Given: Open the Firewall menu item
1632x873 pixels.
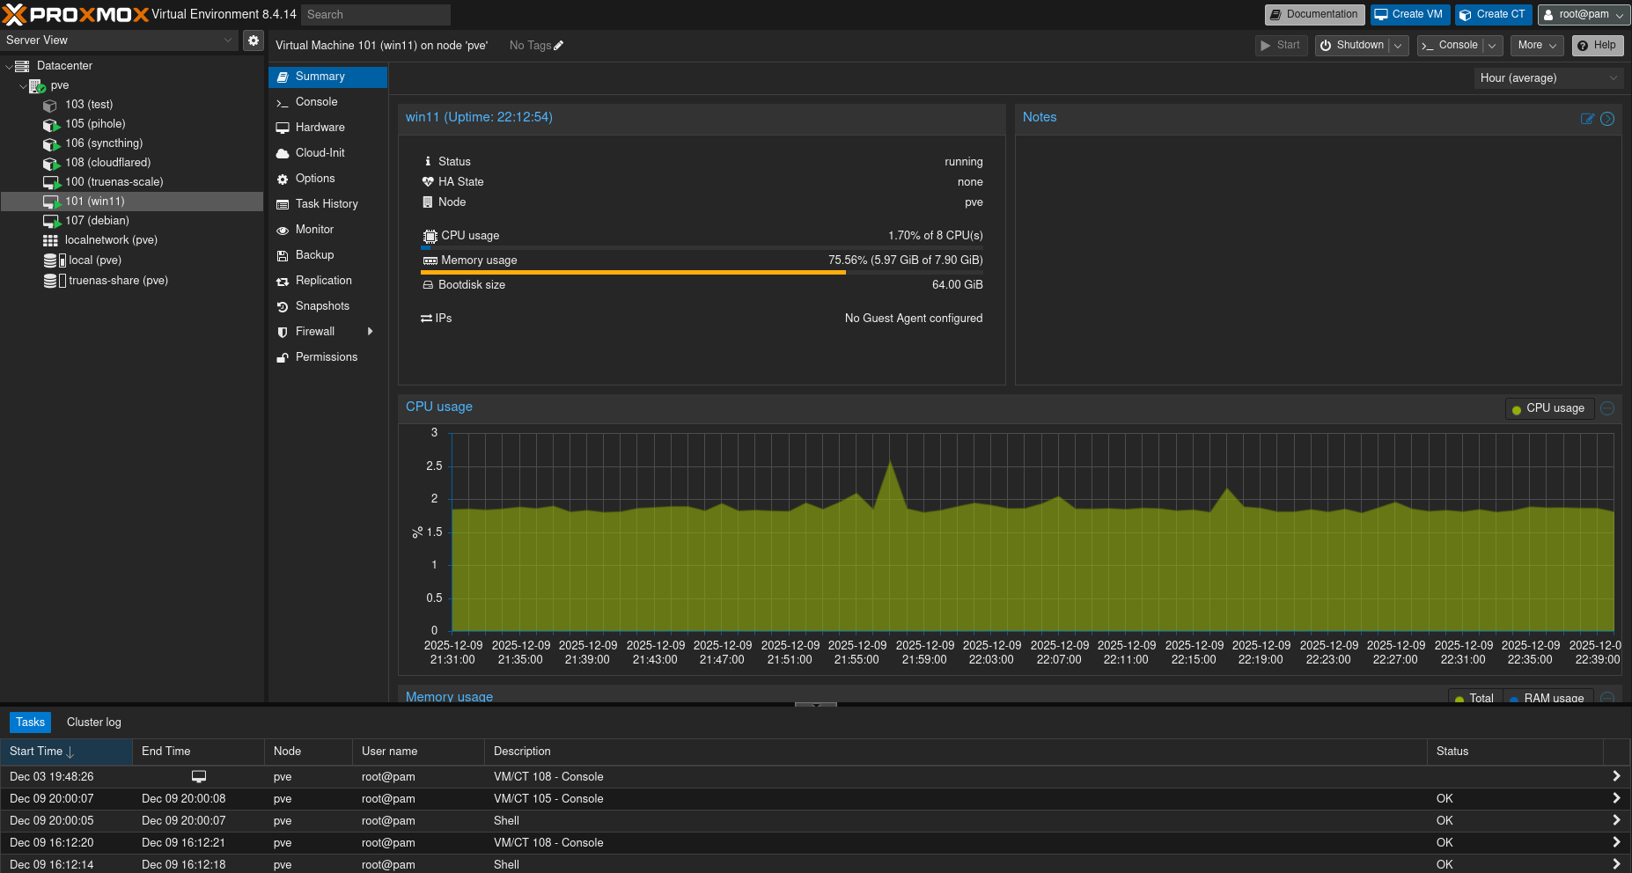Looking at the screenshot, I should 315,332.
